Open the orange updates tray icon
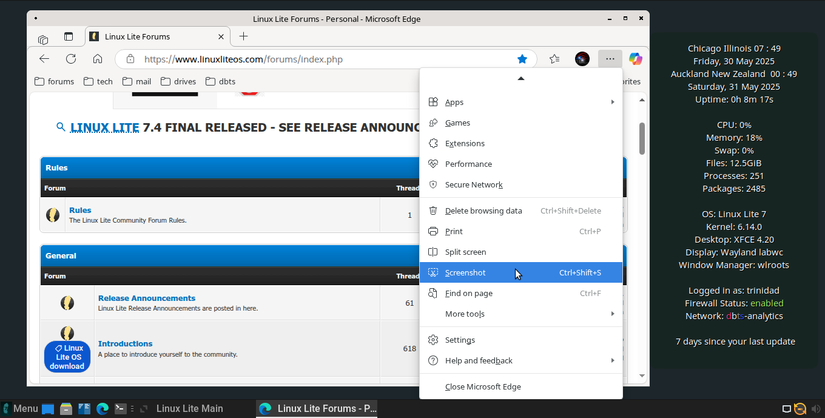 [800, 409]
